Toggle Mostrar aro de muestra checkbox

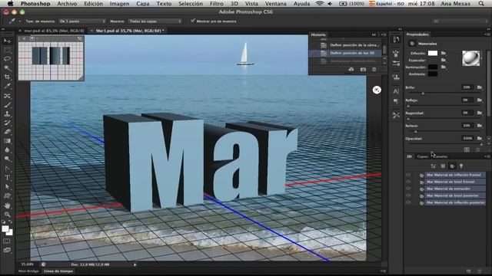coord(193,21)
